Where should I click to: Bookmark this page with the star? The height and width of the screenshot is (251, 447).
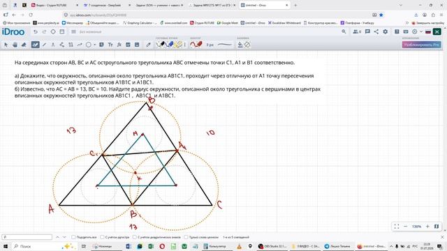pyautogui.click(x=381, y=15)
